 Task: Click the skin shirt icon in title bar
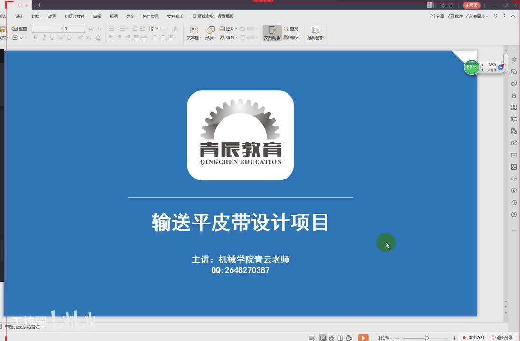pos(451,5)
